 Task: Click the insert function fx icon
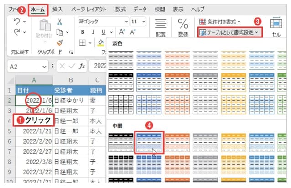82,66
